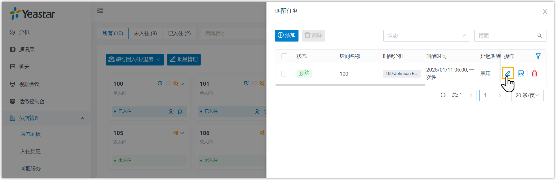Click the search magnifier icon

tap(540, 36)
